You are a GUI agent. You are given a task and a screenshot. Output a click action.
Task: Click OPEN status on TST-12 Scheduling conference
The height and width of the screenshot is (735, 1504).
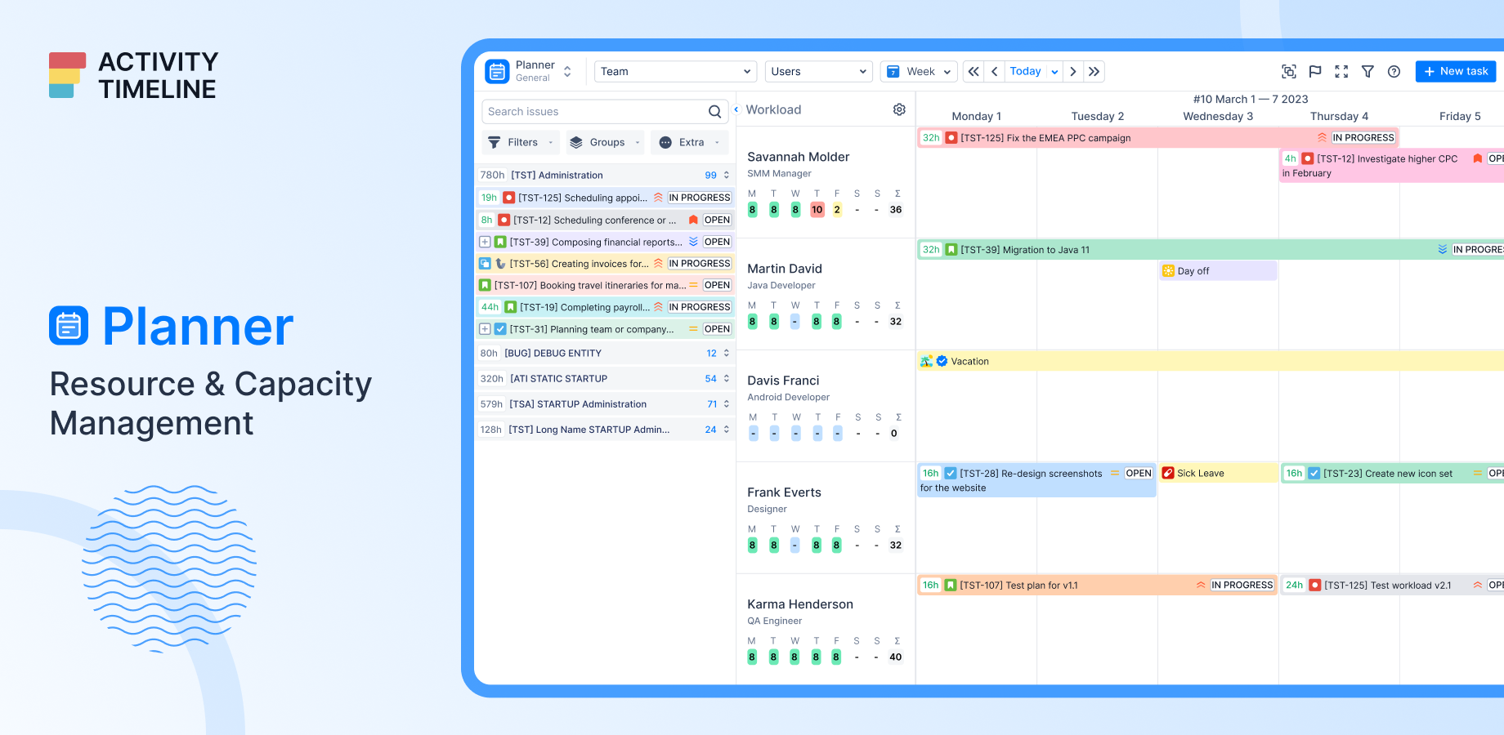tap(717, 220)
